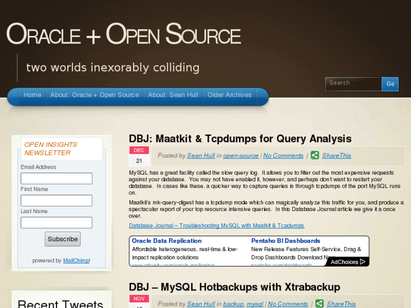
Task: Click the NOV date badge
Action: pos(139,301)
